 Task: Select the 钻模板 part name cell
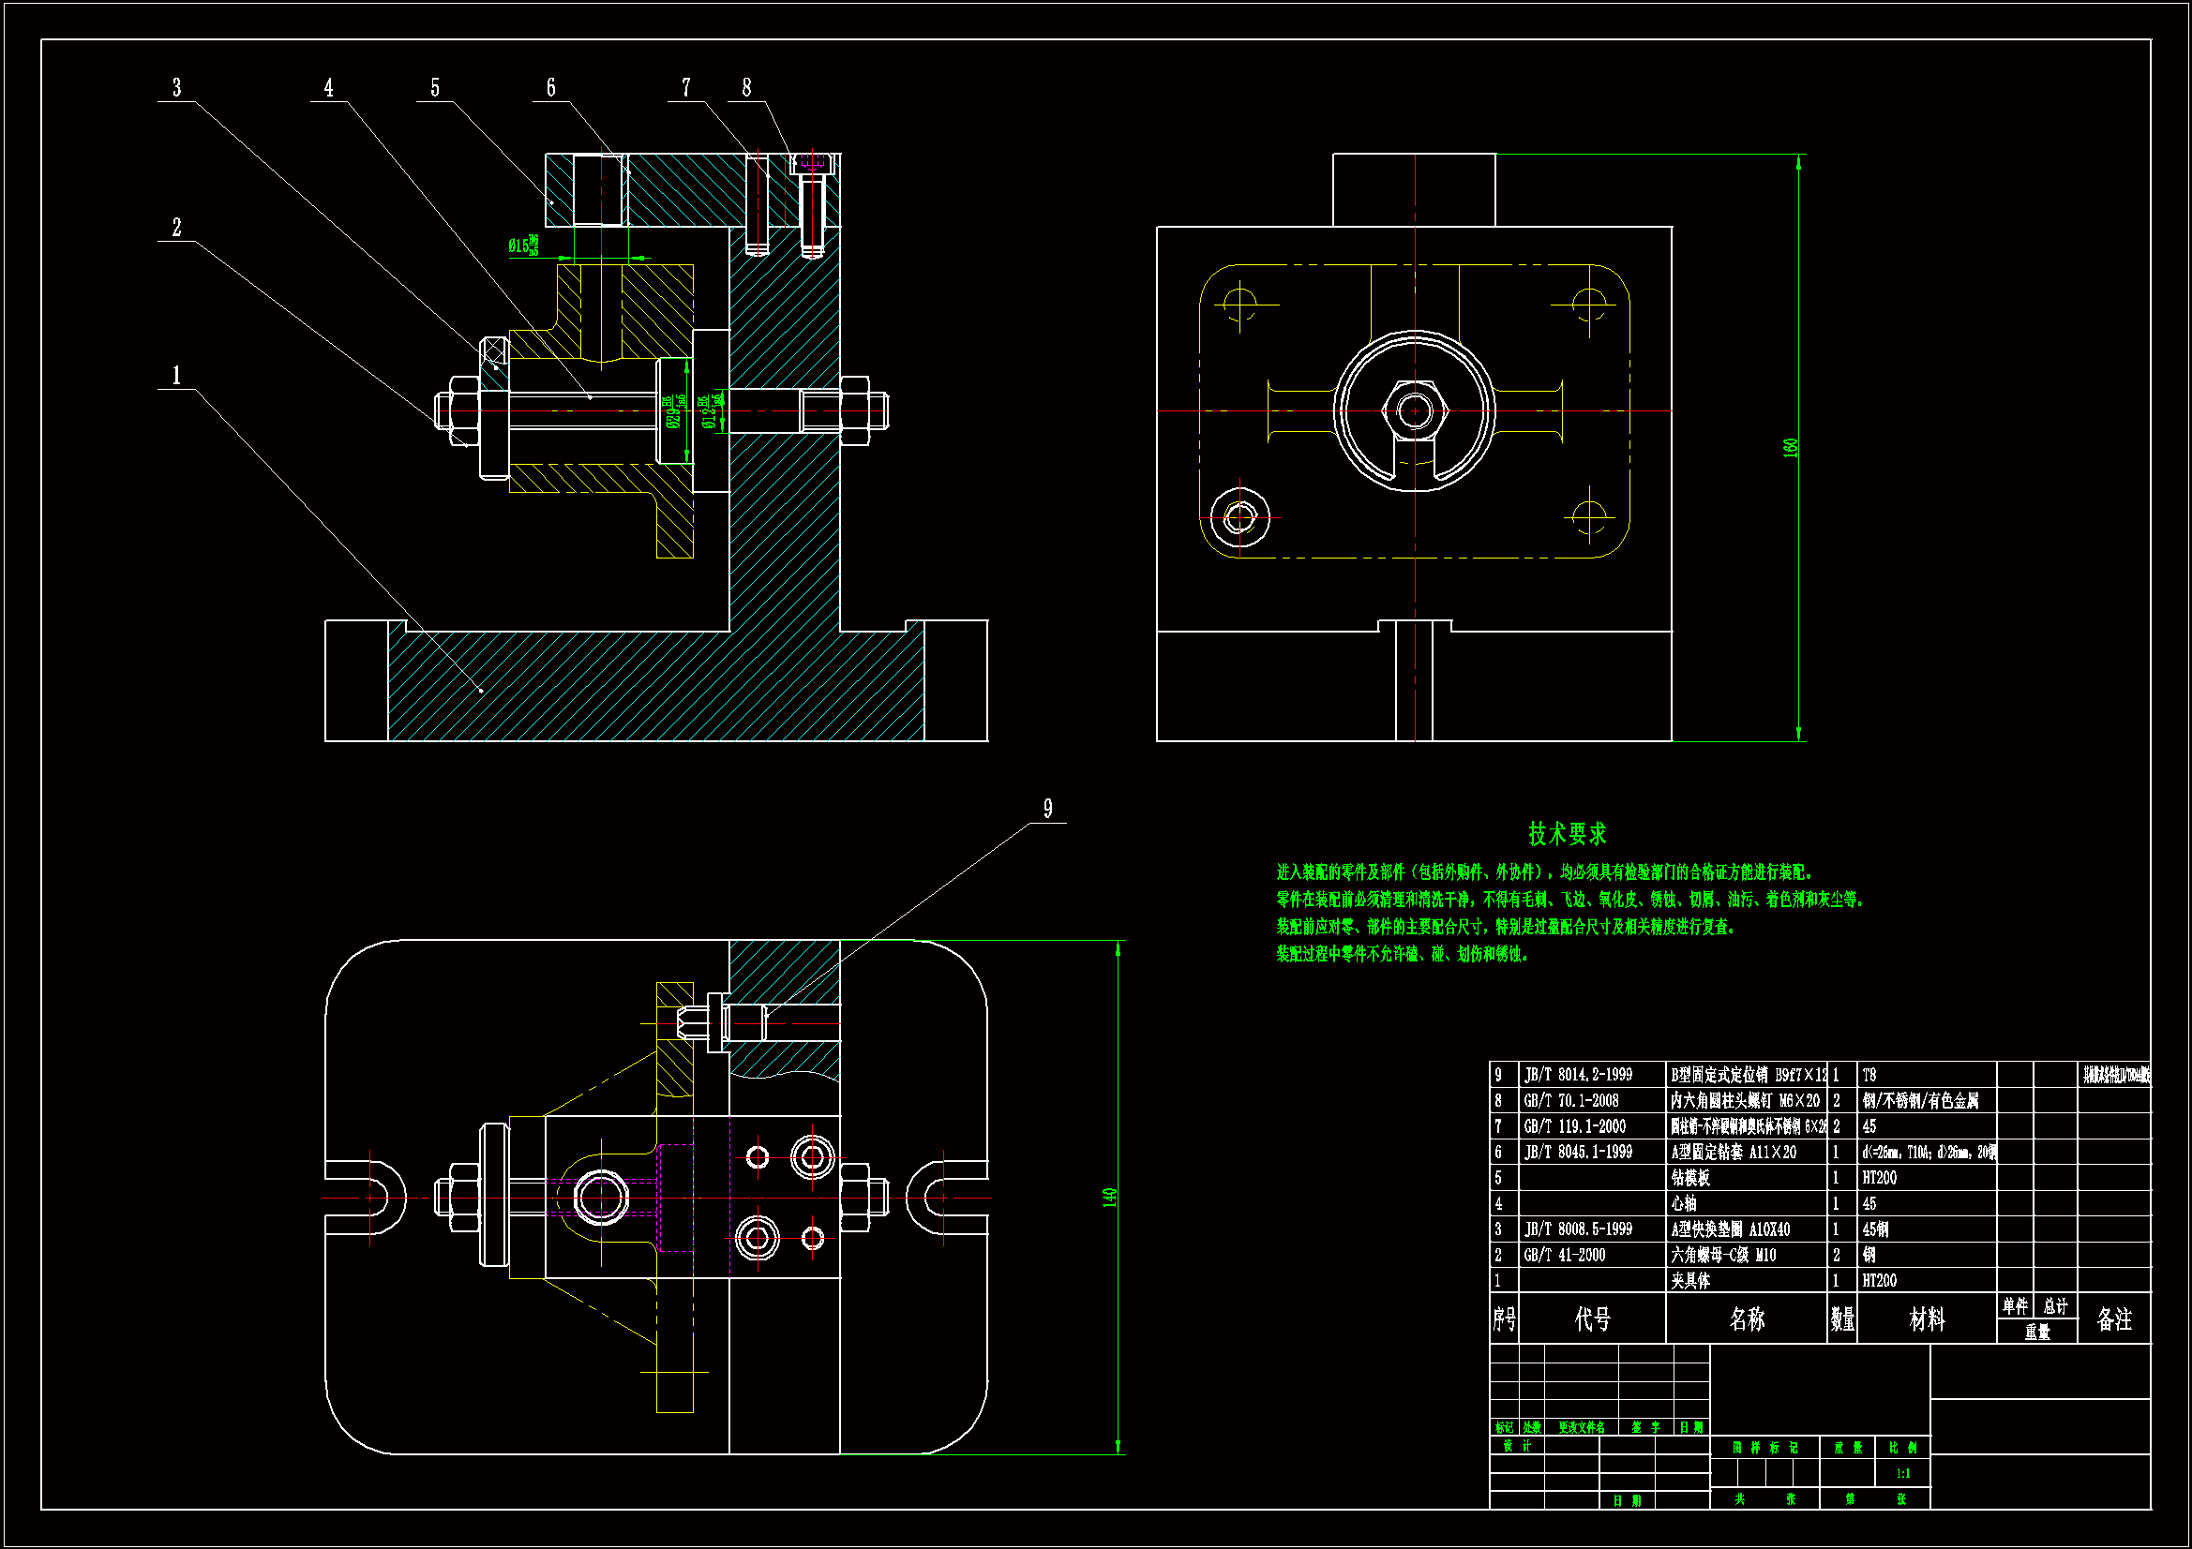tap(1690, 1178)
